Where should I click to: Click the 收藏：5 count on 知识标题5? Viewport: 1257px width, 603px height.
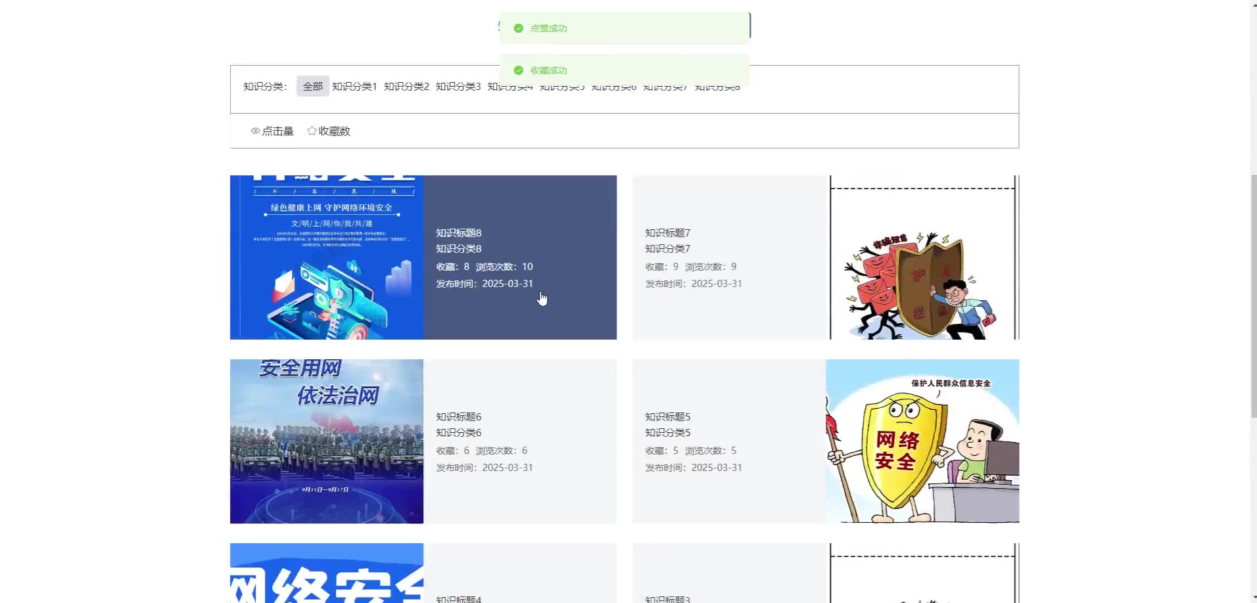click(662, 451)
